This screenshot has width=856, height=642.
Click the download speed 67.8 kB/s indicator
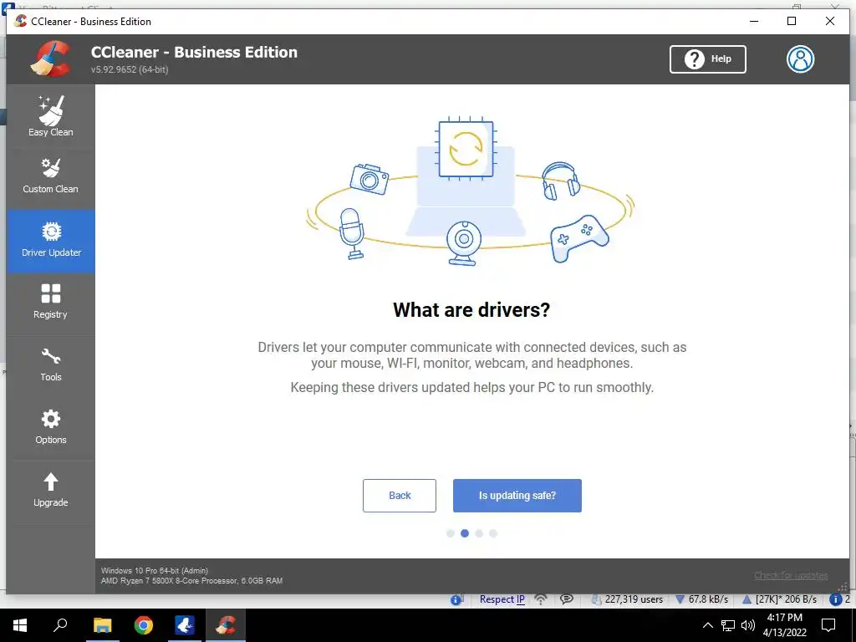[701, 599]
